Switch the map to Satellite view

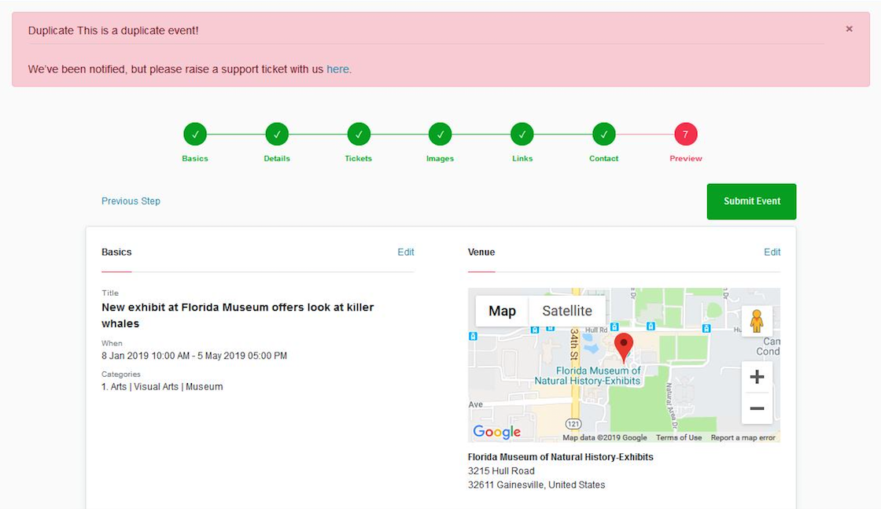pos(567,311)
